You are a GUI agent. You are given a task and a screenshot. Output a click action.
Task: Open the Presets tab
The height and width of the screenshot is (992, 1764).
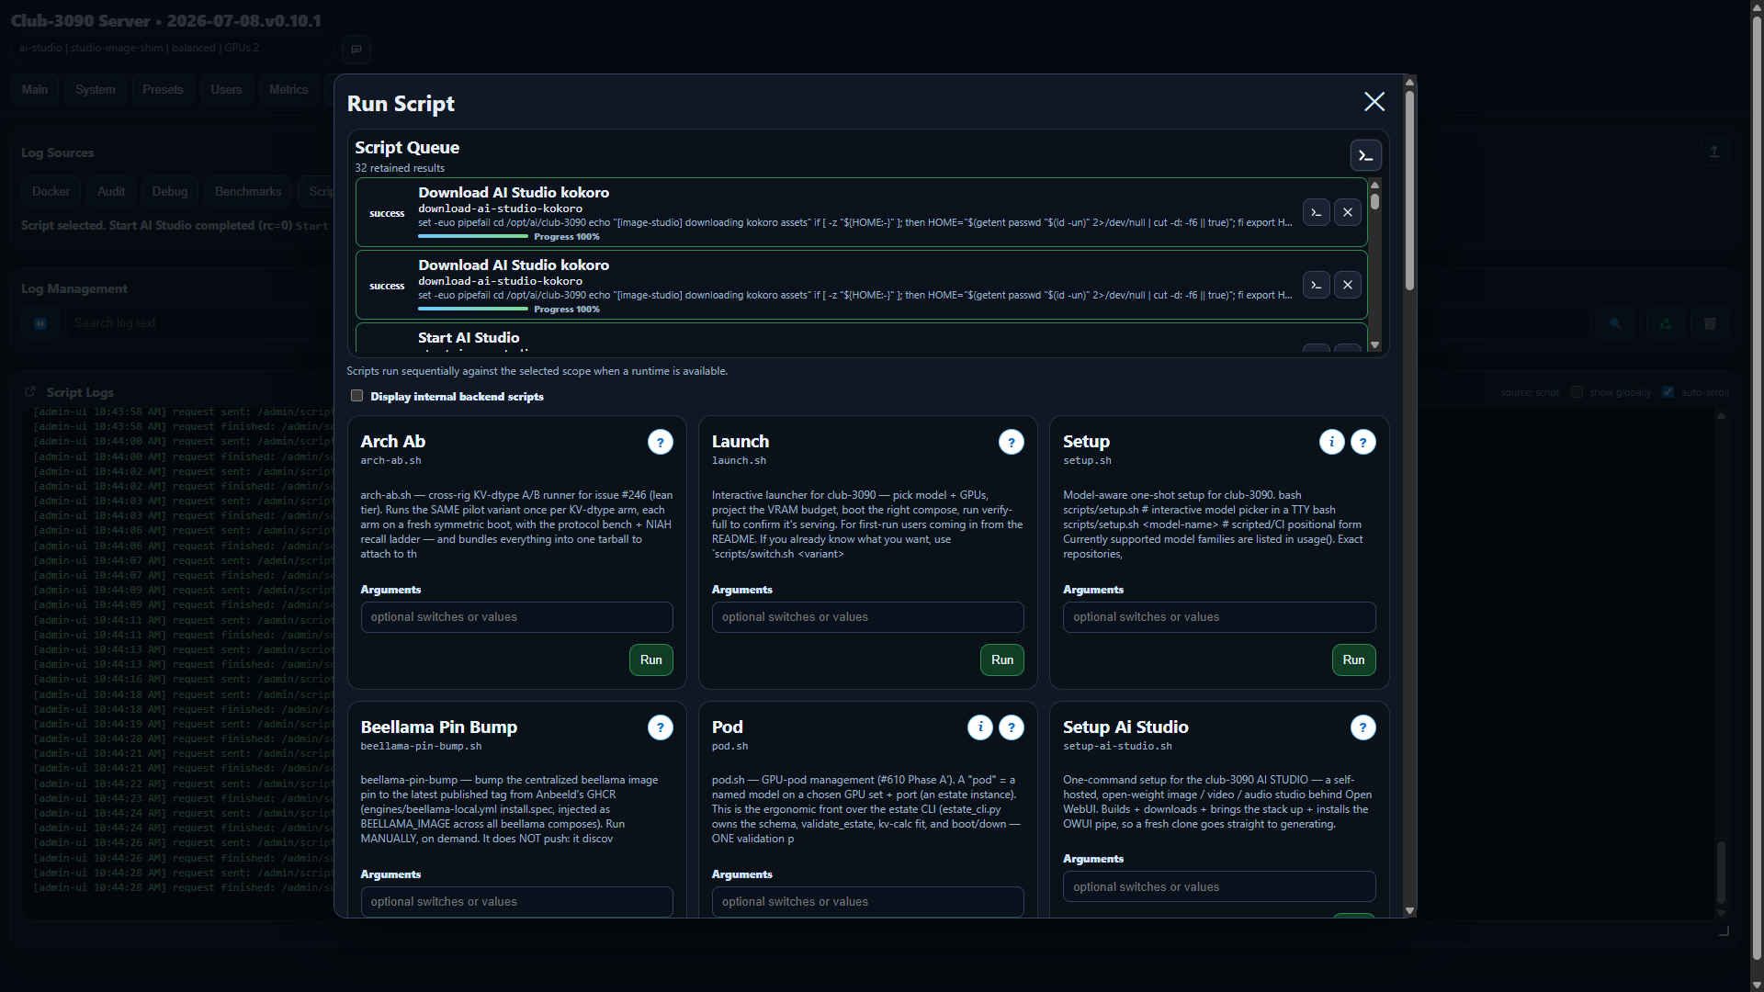point(163,90)
